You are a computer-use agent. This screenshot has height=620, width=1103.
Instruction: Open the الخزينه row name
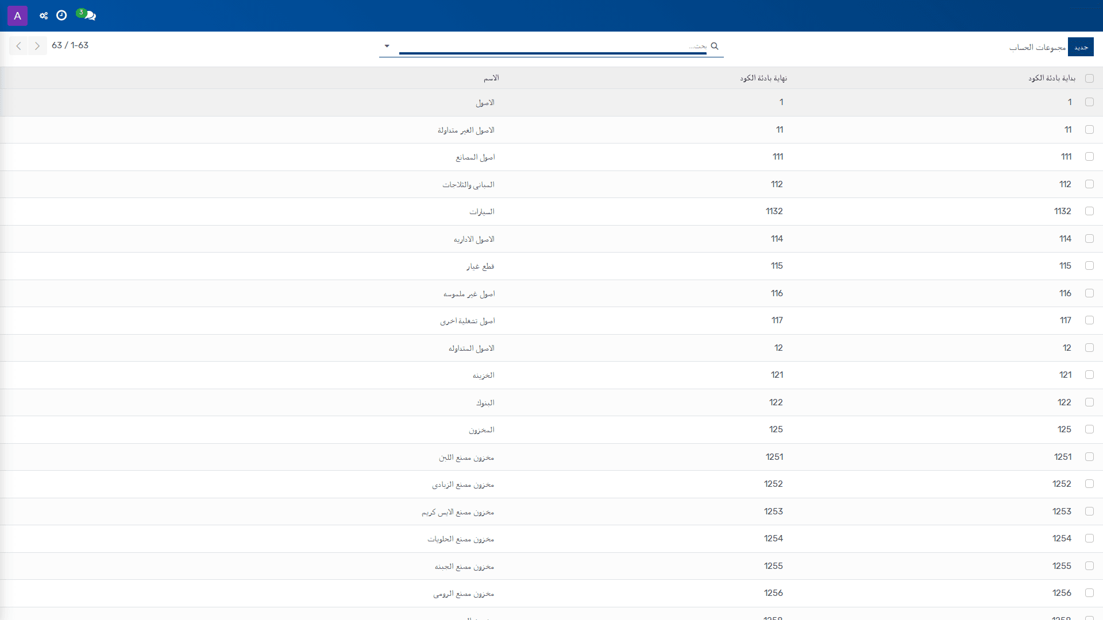click(x=483, y=375)
